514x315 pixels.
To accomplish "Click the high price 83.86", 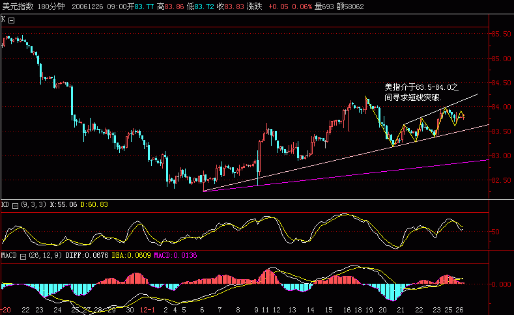I will (174, 7).
